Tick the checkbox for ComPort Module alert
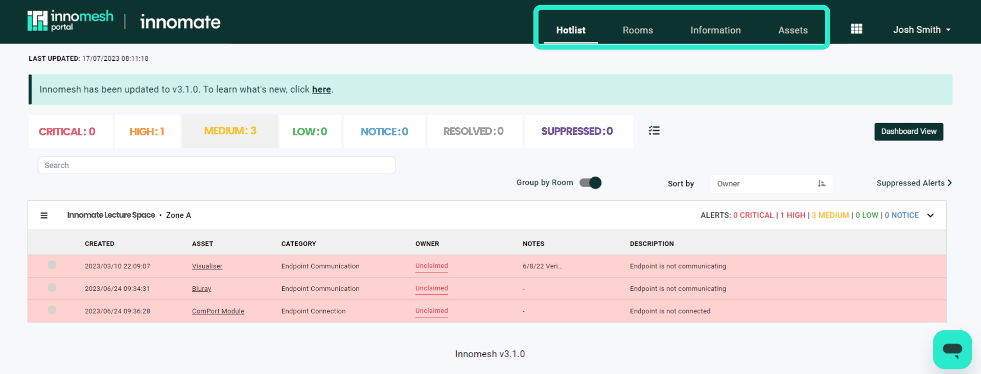Screen dimensions: 981x374 pos(52,310)
